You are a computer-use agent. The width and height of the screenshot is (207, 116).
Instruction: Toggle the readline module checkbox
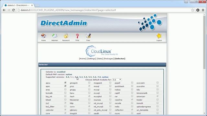[132, 100]
